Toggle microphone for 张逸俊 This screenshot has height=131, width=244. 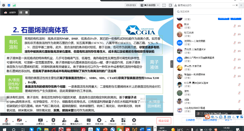(x=235, y=76)
